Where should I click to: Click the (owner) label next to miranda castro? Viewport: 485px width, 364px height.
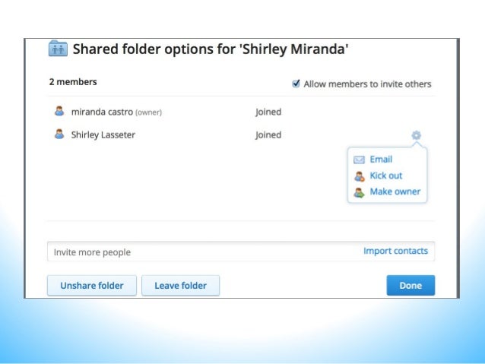click(x=148, y=112)
